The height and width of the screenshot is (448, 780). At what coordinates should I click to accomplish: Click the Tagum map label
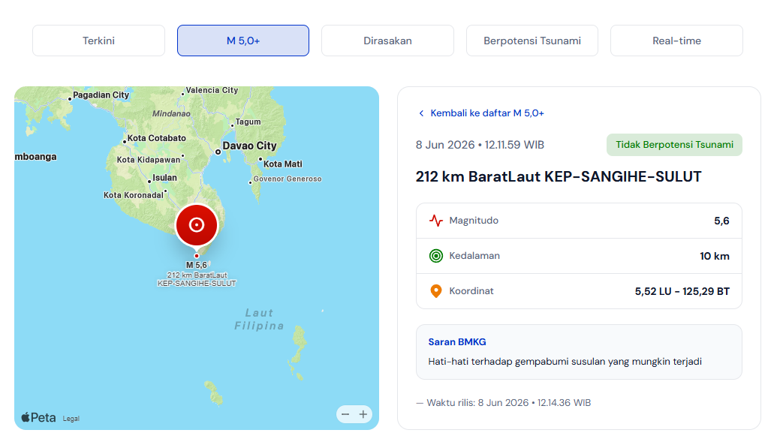tap(248, 122)
